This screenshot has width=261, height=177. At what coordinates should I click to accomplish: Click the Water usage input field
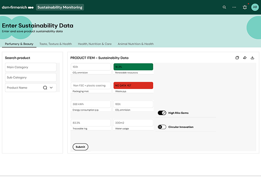coord(133,123)
